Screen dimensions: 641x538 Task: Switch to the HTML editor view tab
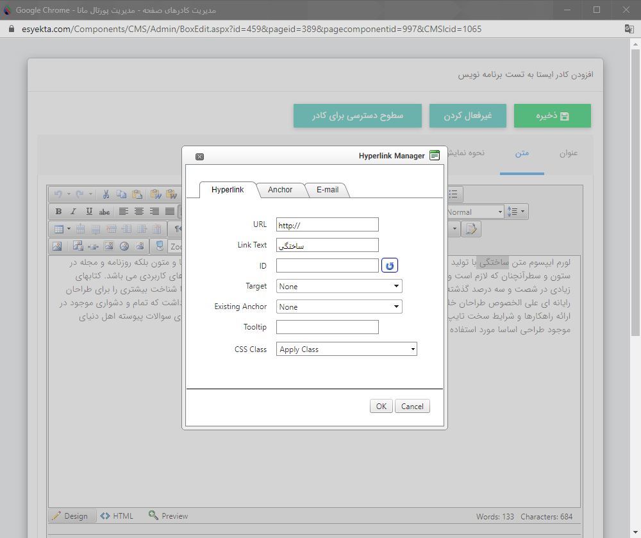click(117, 516)
